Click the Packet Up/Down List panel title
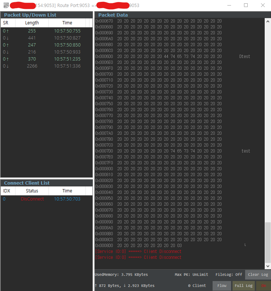 30,15
